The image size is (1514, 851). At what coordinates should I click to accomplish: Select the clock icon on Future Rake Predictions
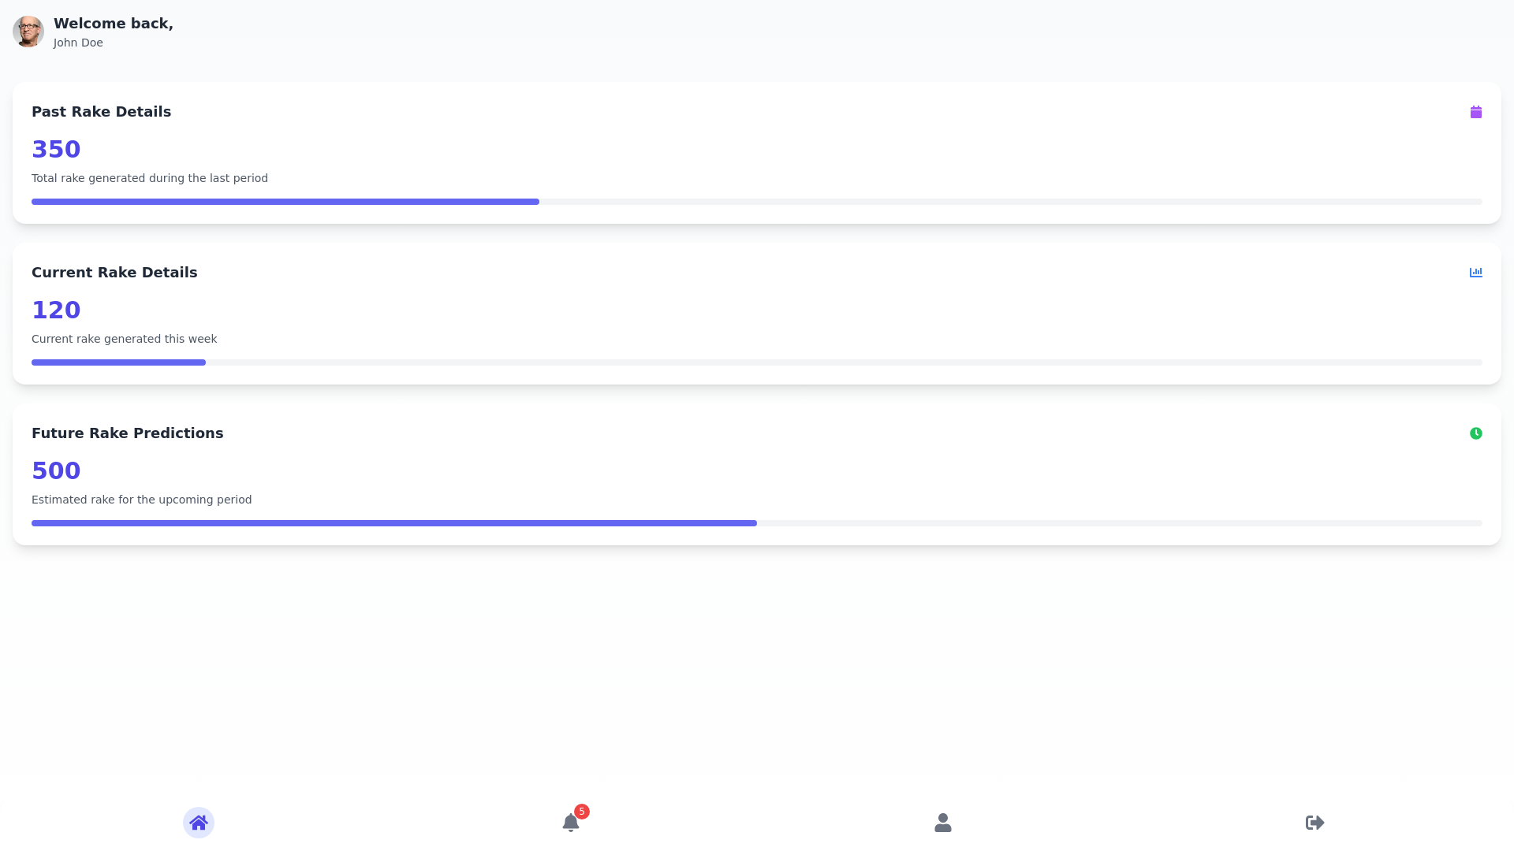coord(1476,433)
